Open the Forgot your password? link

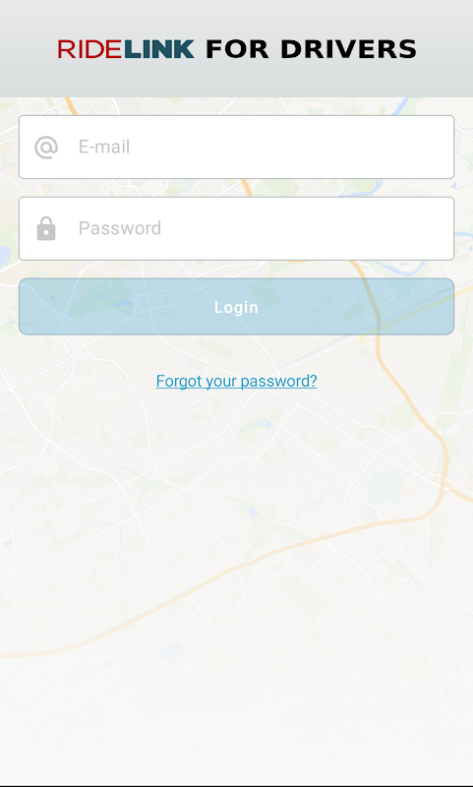click(x=236, y=381)
